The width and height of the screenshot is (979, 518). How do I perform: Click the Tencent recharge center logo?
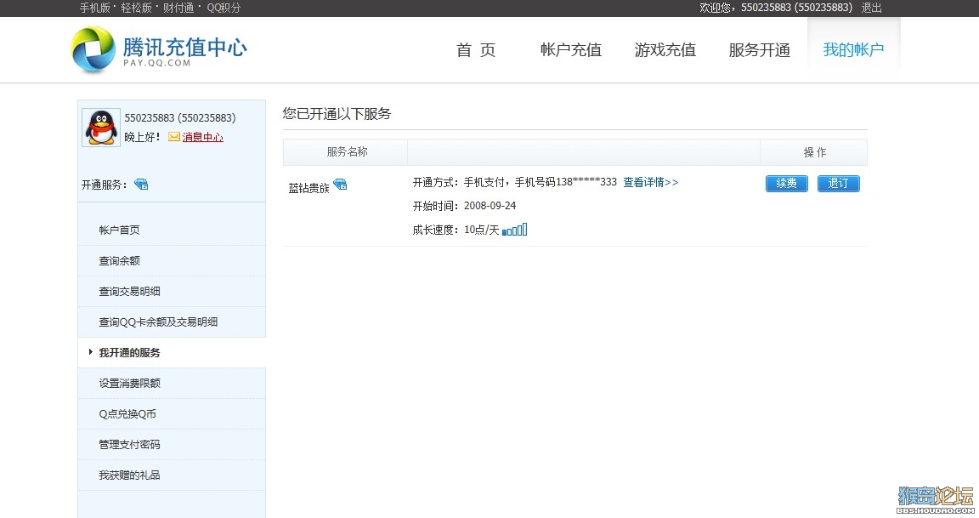pyautogui.click(x=159, y=50)
